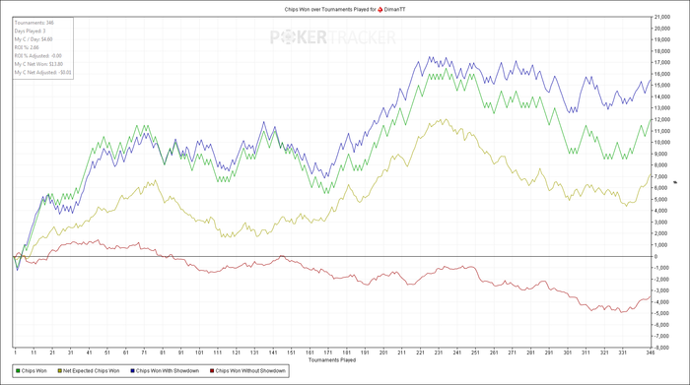Image resolution: width=690 pixels, height=385 pixels.
Task: Click the 301 x-axis tick label
Action: [568, 353]
